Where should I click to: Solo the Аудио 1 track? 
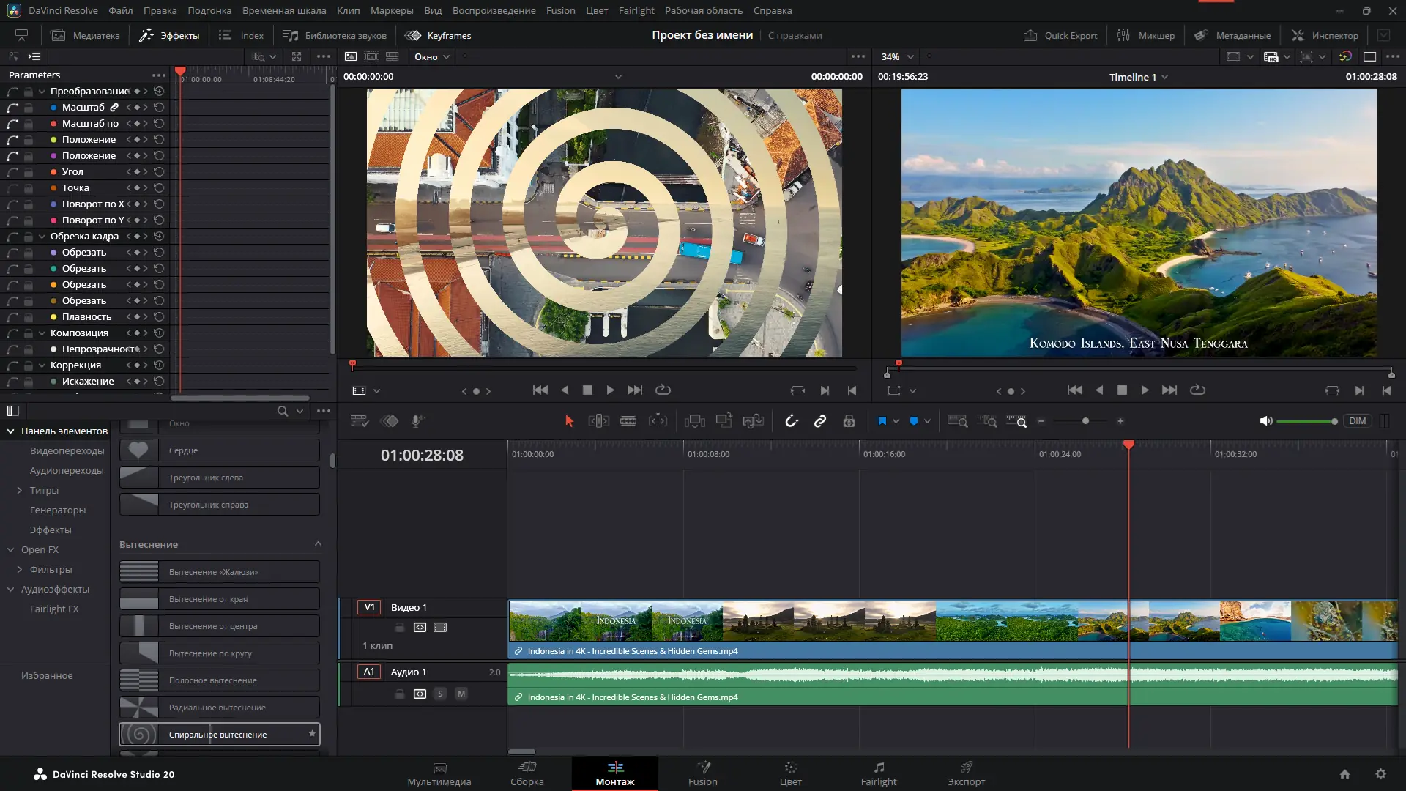pyautogui.click(x=440, y=694)
